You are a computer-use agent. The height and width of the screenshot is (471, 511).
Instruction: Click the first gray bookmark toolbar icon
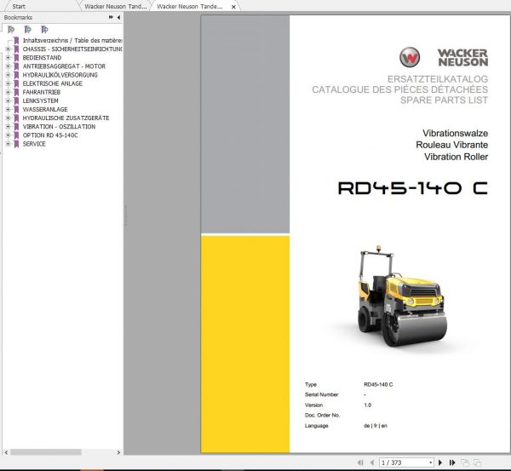click(x=11, y=30)
